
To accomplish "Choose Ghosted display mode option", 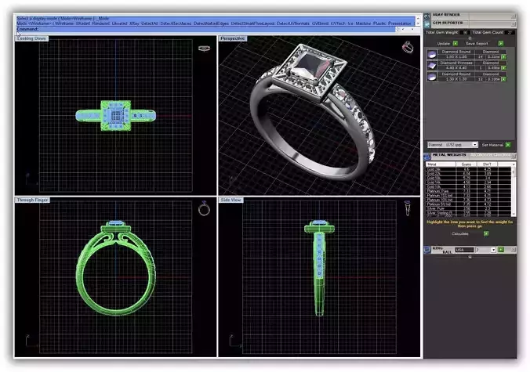I will 119,23.
